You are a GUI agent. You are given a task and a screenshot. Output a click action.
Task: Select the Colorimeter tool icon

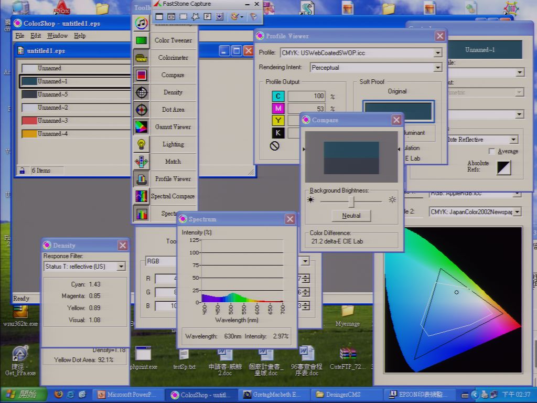tap(142, 58)
